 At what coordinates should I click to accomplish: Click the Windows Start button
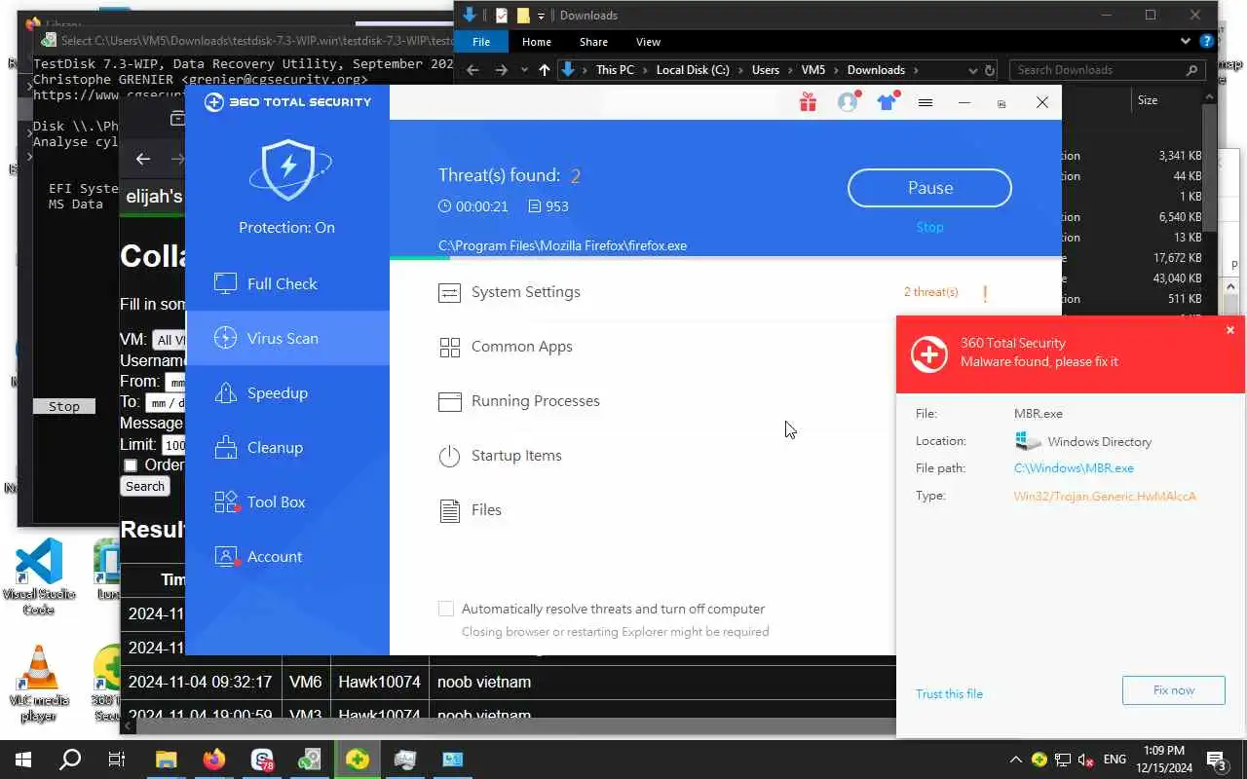tap(23, 760)
